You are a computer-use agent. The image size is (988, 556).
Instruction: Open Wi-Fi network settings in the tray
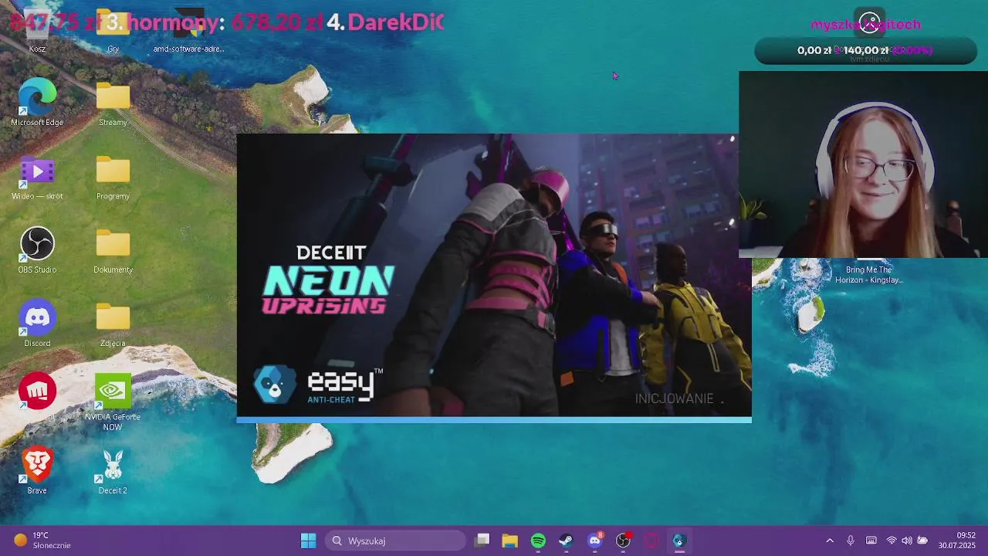[892, 541]
